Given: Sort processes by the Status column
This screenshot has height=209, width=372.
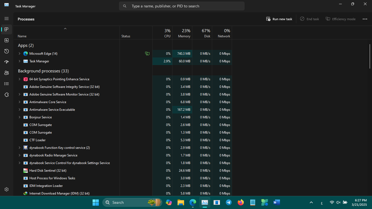Looking at the screenshot, I should point(136,33).
